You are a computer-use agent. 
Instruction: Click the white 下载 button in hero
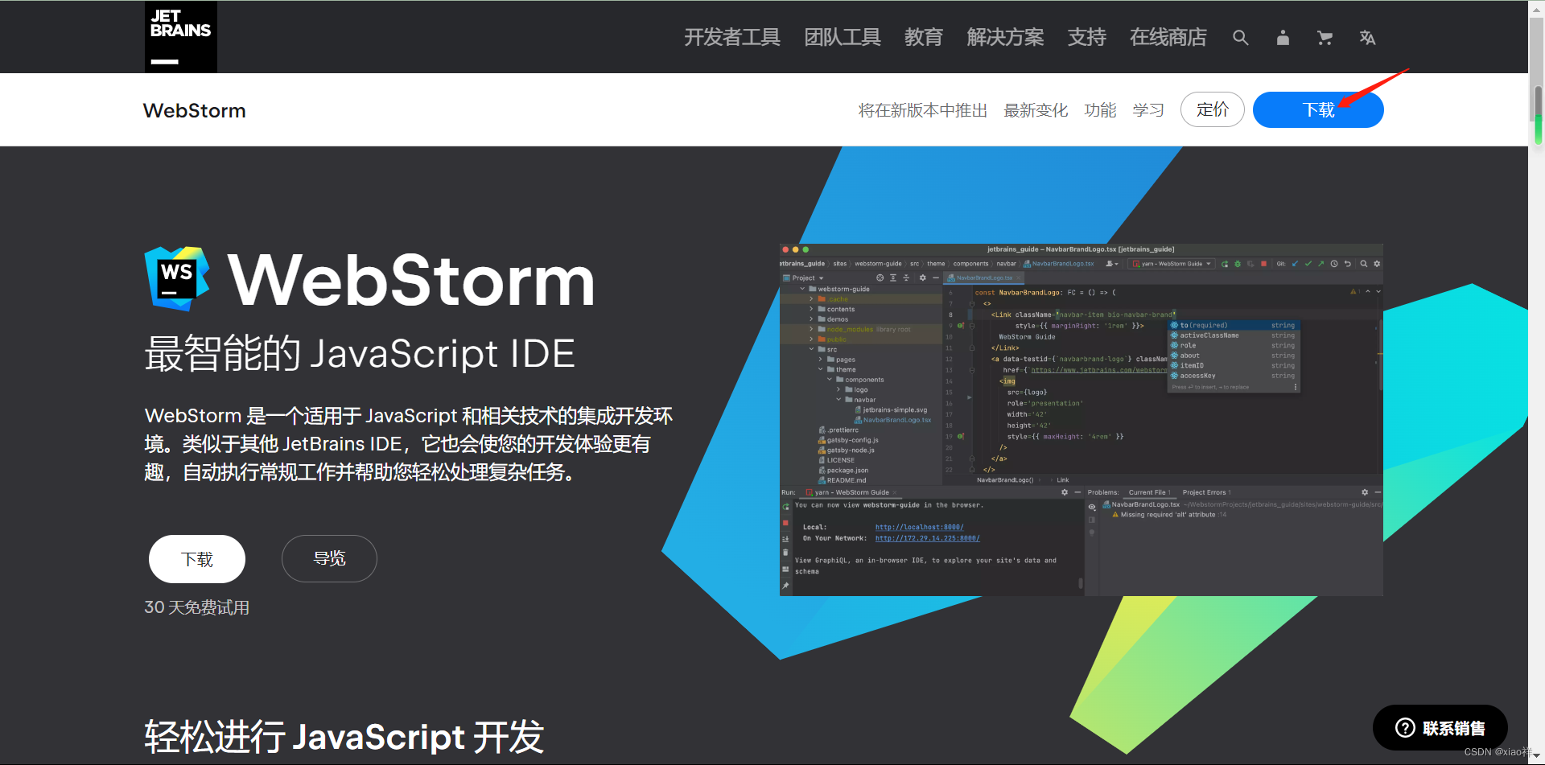[197, 559]
